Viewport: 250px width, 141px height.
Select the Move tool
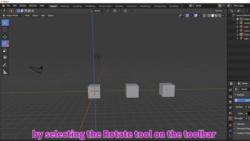tap(5, 37)
